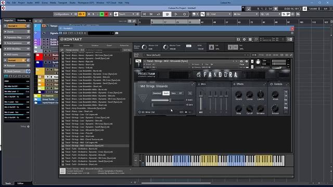Open the Studio menu
The height and width of the screenshot is (187, 333).
[73, 3]
